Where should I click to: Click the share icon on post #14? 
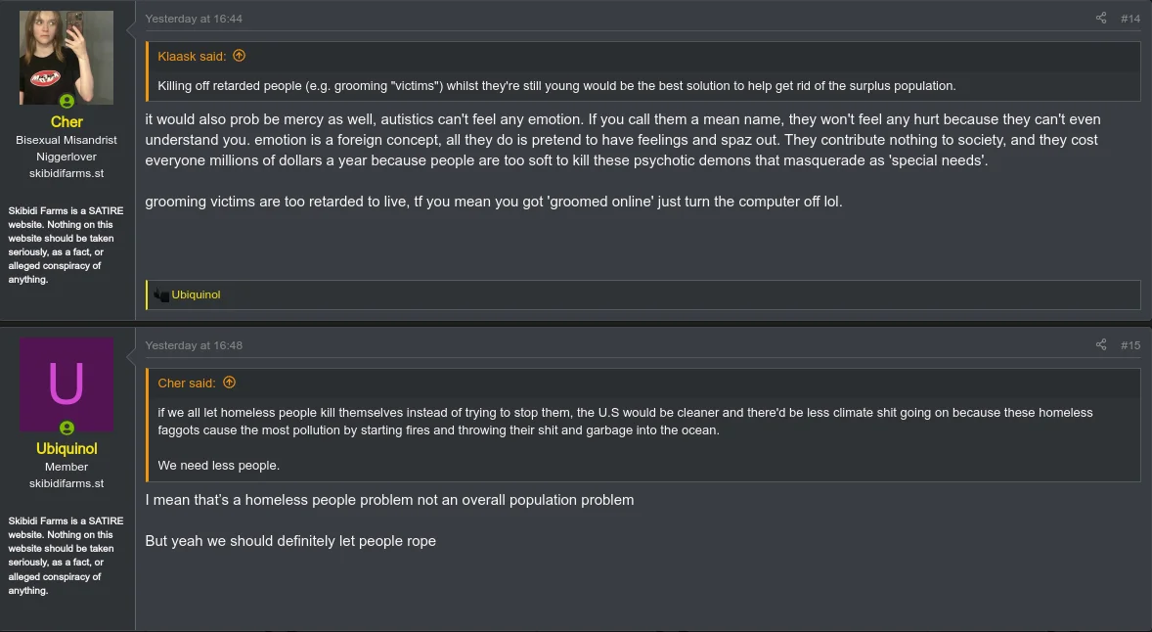[x=1101, y=19]
